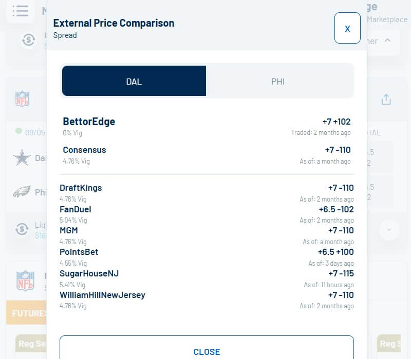The height and width of the screenshot is (359, 411).
Task: Collapse the top-right panel with the up chevron
Action: (x=388, y=41)
